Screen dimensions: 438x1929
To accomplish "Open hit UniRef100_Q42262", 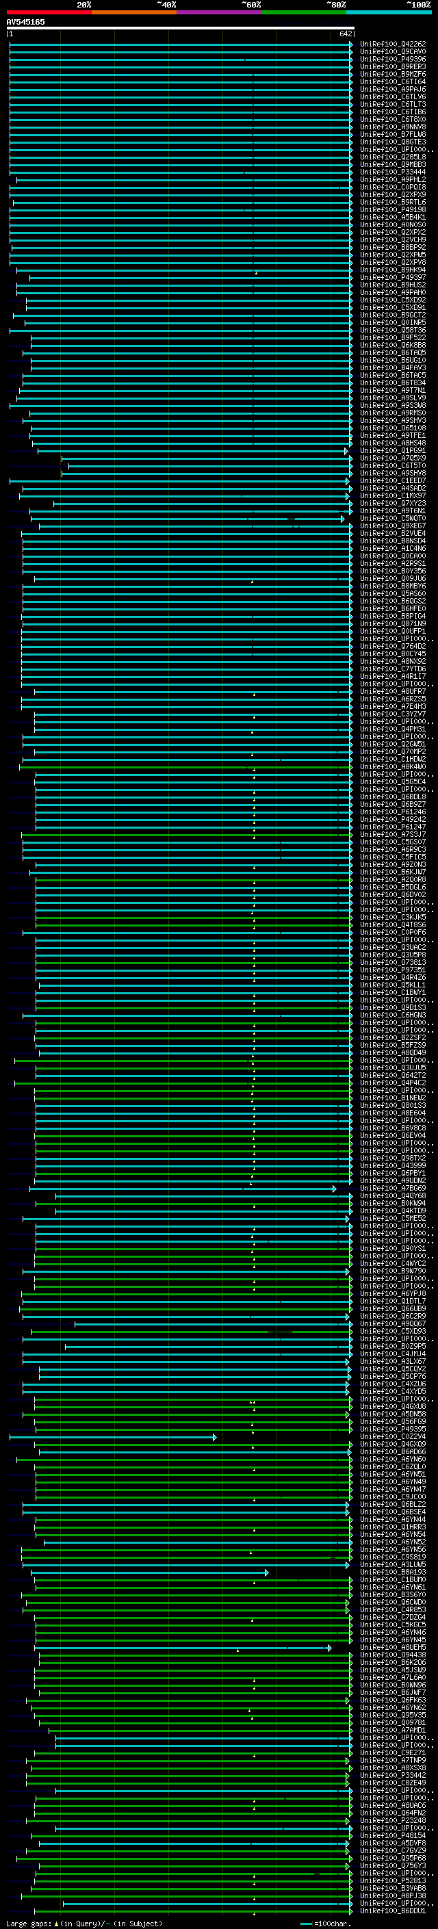I will point(393,44).
